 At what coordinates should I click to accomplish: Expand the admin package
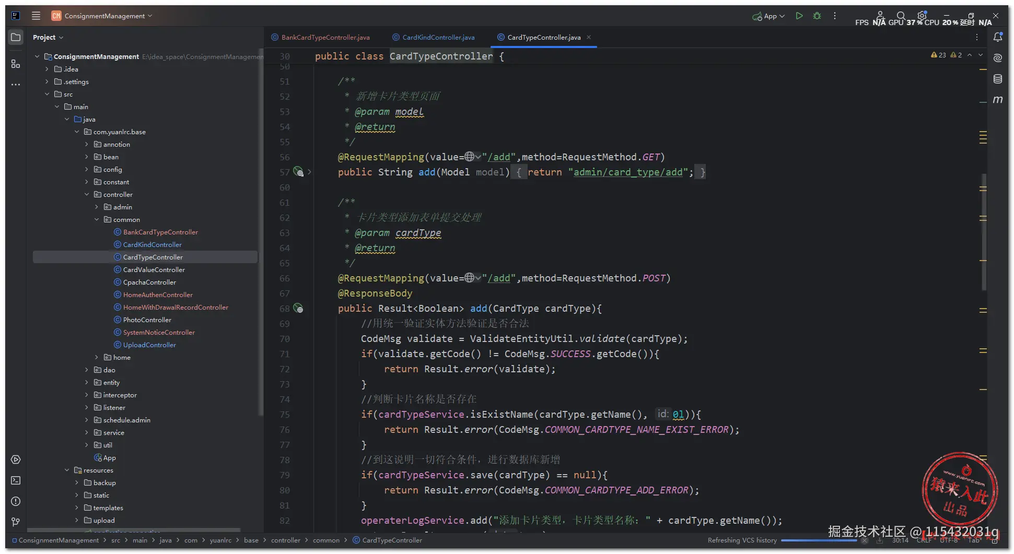click(x=97, y=207)
